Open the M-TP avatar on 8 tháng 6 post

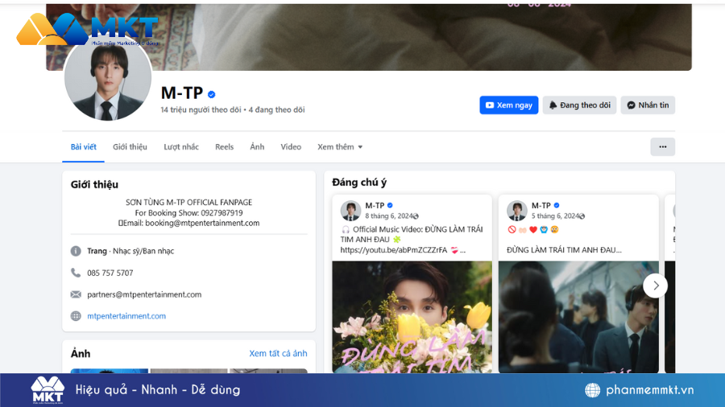[x=350, y=211]
